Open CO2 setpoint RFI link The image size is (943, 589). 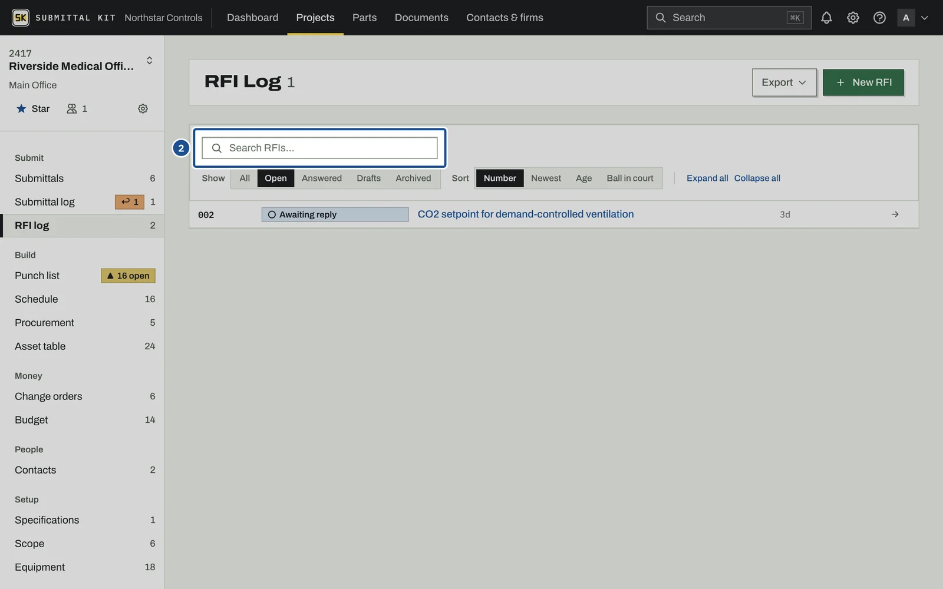(526, 214)
